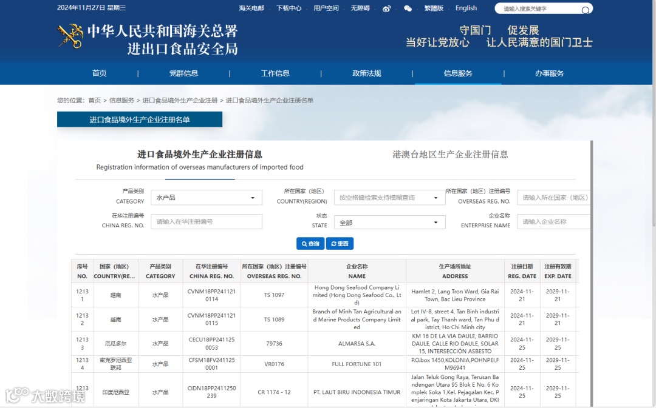Open 海关电邮 link
This screenshot has height=408, width=656.
[251, 8]
